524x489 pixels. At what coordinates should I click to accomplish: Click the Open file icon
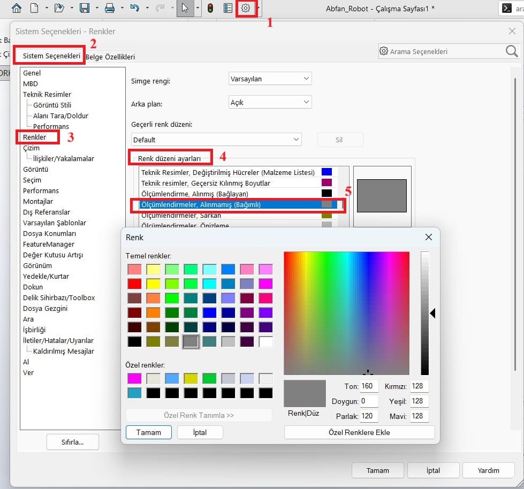pos(59,7)
